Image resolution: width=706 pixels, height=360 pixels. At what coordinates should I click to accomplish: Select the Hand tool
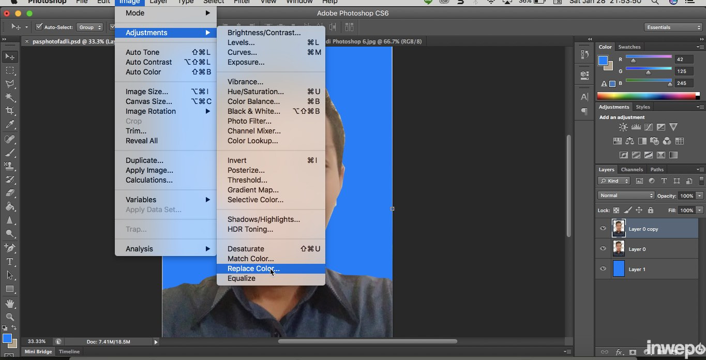[10, 304]
